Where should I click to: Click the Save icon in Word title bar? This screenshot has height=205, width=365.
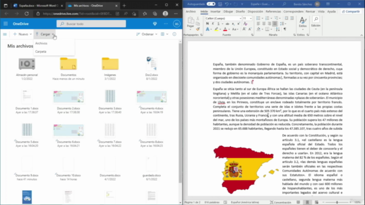click(220, 4)
